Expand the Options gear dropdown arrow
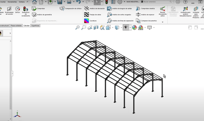The width and height of the screenshot is (204, 121). (124, 2)
